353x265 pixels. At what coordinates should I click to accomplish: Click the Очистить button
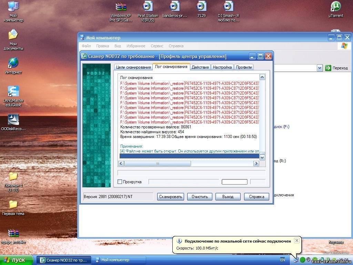click(x=200, y=196)
